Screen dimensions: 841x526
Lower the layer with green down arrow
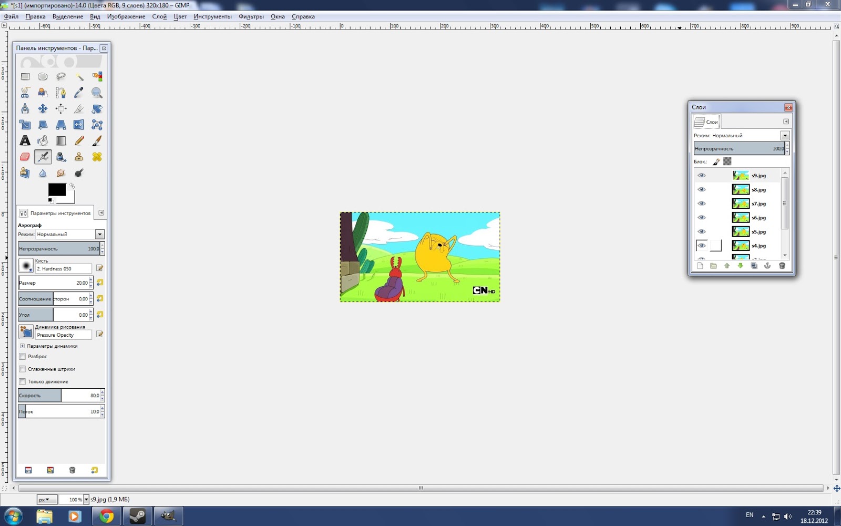point(740,266)
